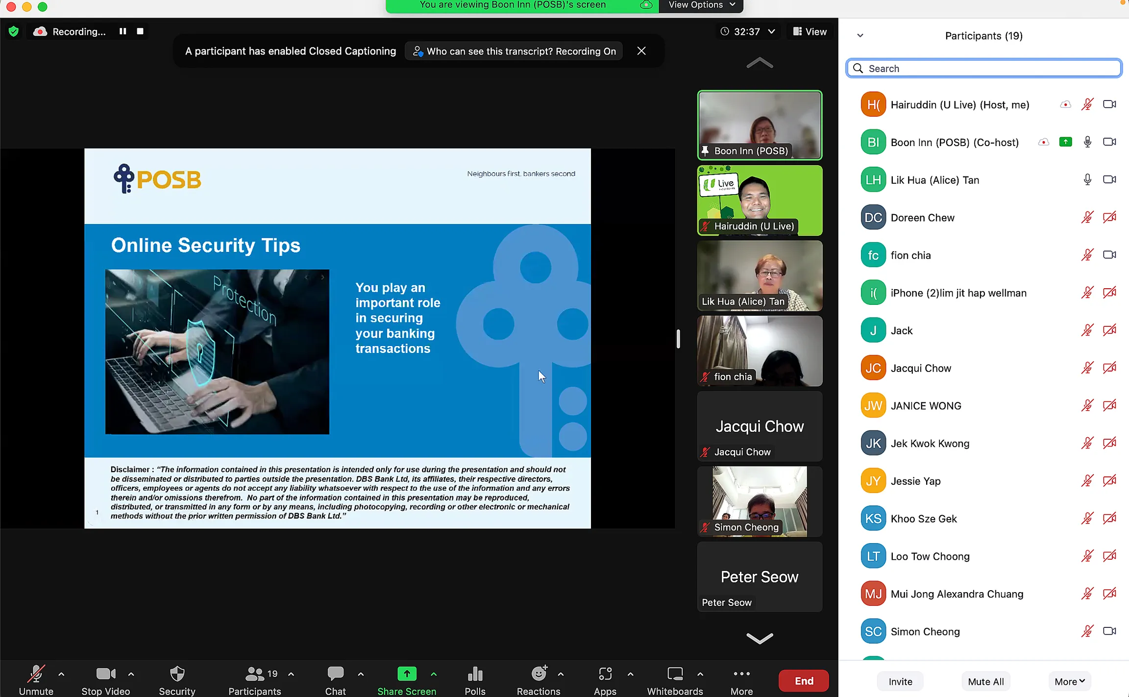Select fion chia video thumbnail
The width and height of the screenshot is (1129, 697).
click(x=760, y=351)
